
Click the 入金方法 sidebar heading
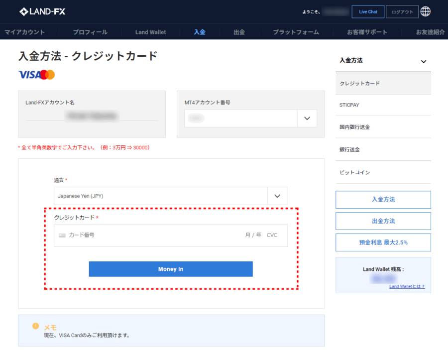click(351, 61)
